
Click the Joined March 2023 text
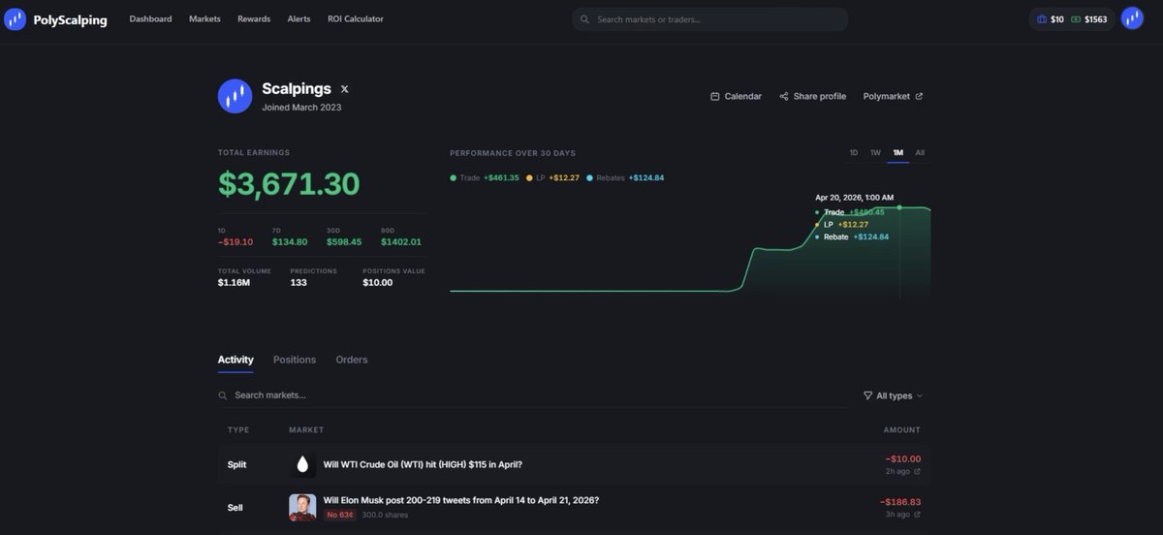tap(301, 108)
